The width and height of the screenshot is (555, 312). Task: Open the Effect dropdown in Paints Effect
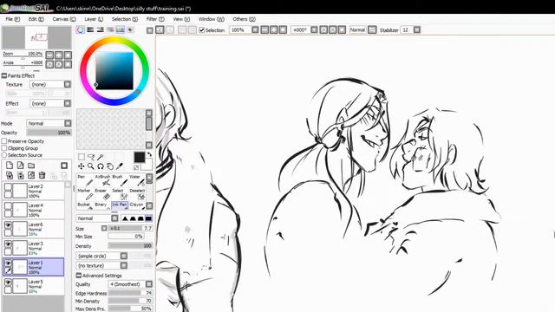pyautogui.click(x=68, y=103)
